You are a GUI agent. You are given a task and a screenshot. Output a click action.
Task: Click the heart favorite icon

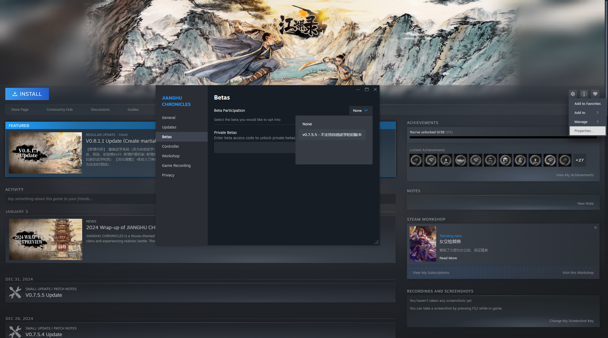pyautogui.click(x=595, y=94)
